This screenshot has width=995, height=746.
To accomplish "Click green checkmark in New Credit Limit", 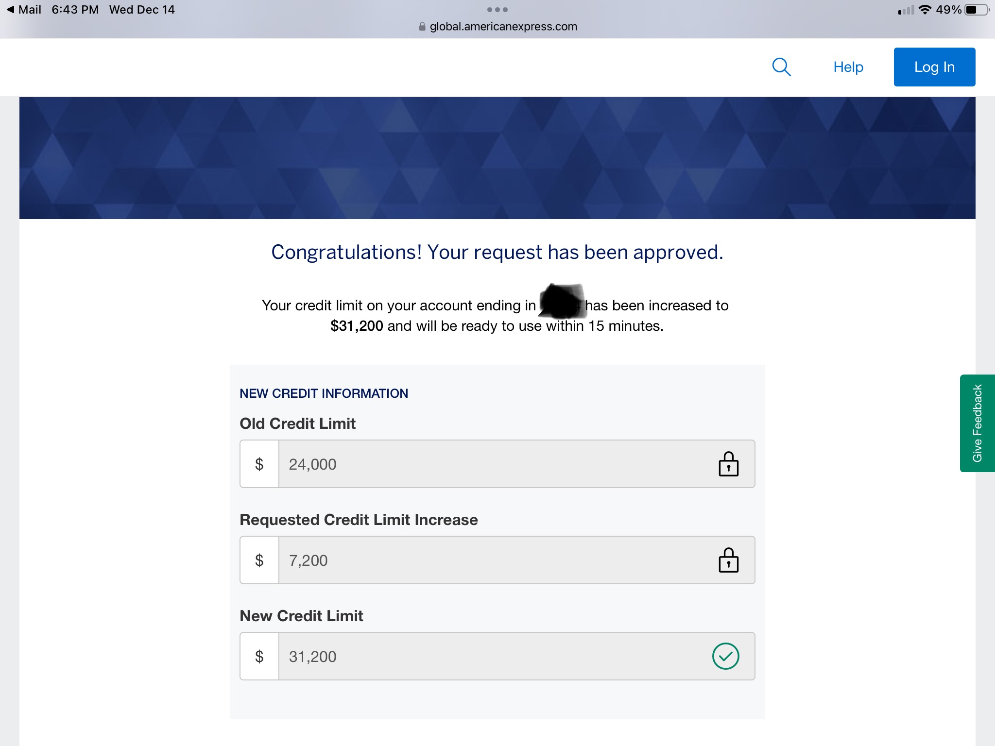I will pyautogui.click(x=725, y=656).
